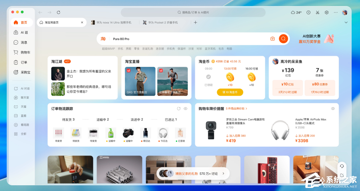Open 消息 messages in the sidebar
The height and width of the screenshot is (191, 360).
(x=21, y=42)
